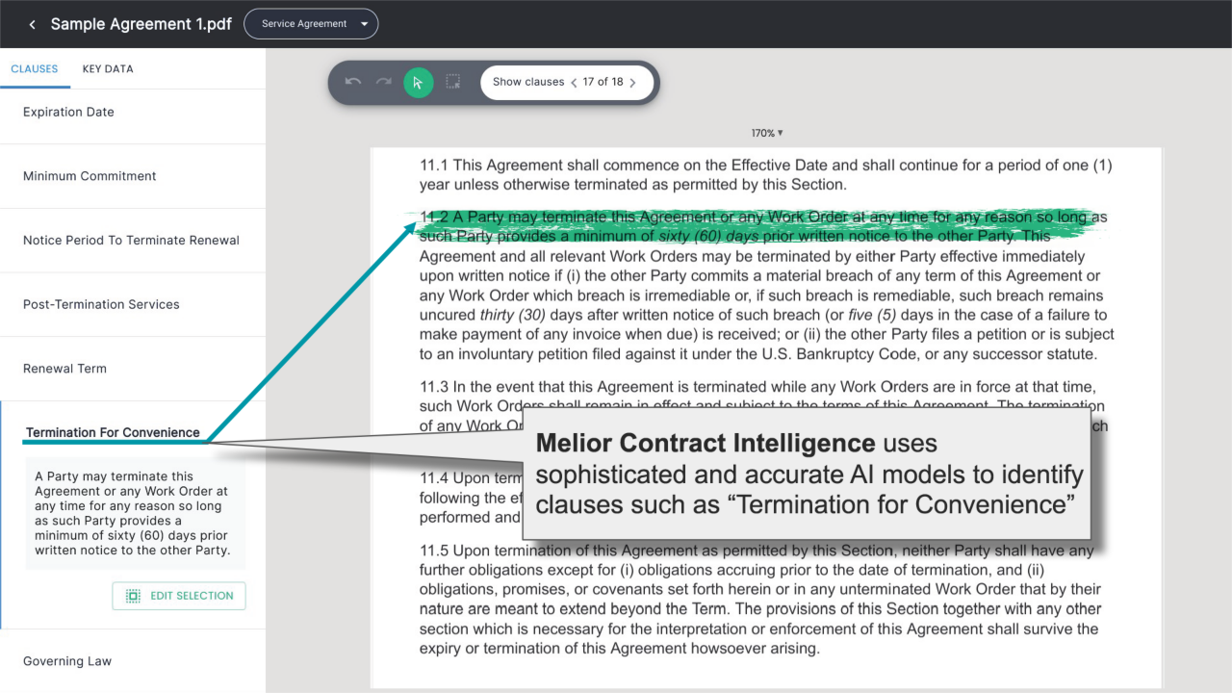Undo the last action
The height and width of the screenshot is (693, 1232).
point(353,82)
